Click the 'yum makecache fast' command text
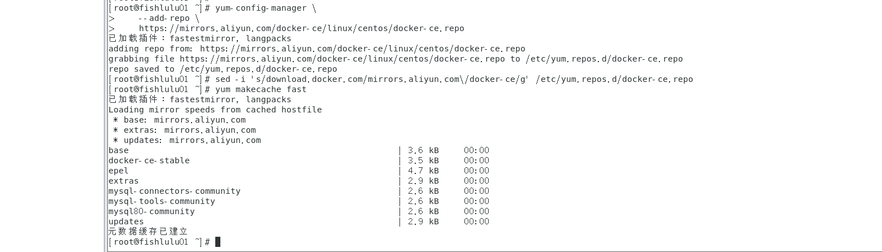This screenshot has height=252, width=882. [x=260, y=89]
